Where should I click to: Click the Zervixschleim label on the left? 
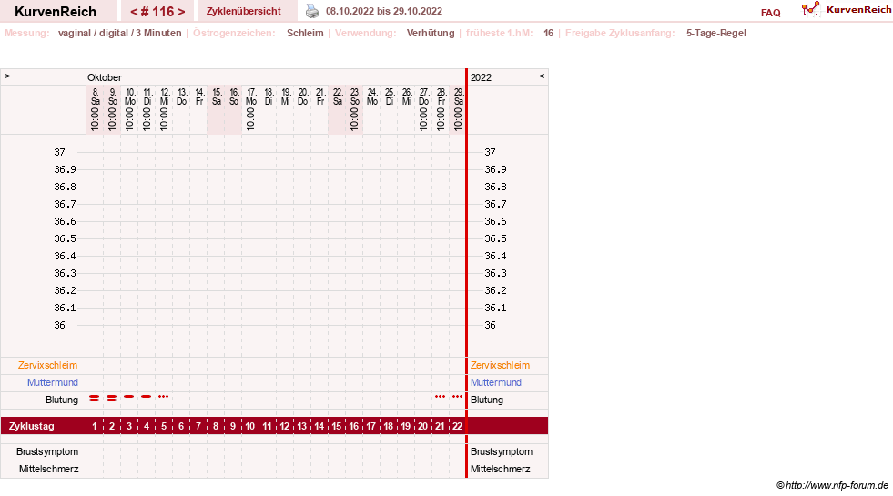coord(48,365)
